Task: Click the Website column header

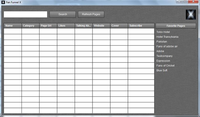Action: coord(101,26)
